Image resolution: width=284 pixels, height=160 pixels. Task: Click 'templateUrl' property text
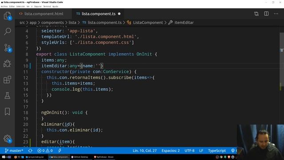point(55,36)
